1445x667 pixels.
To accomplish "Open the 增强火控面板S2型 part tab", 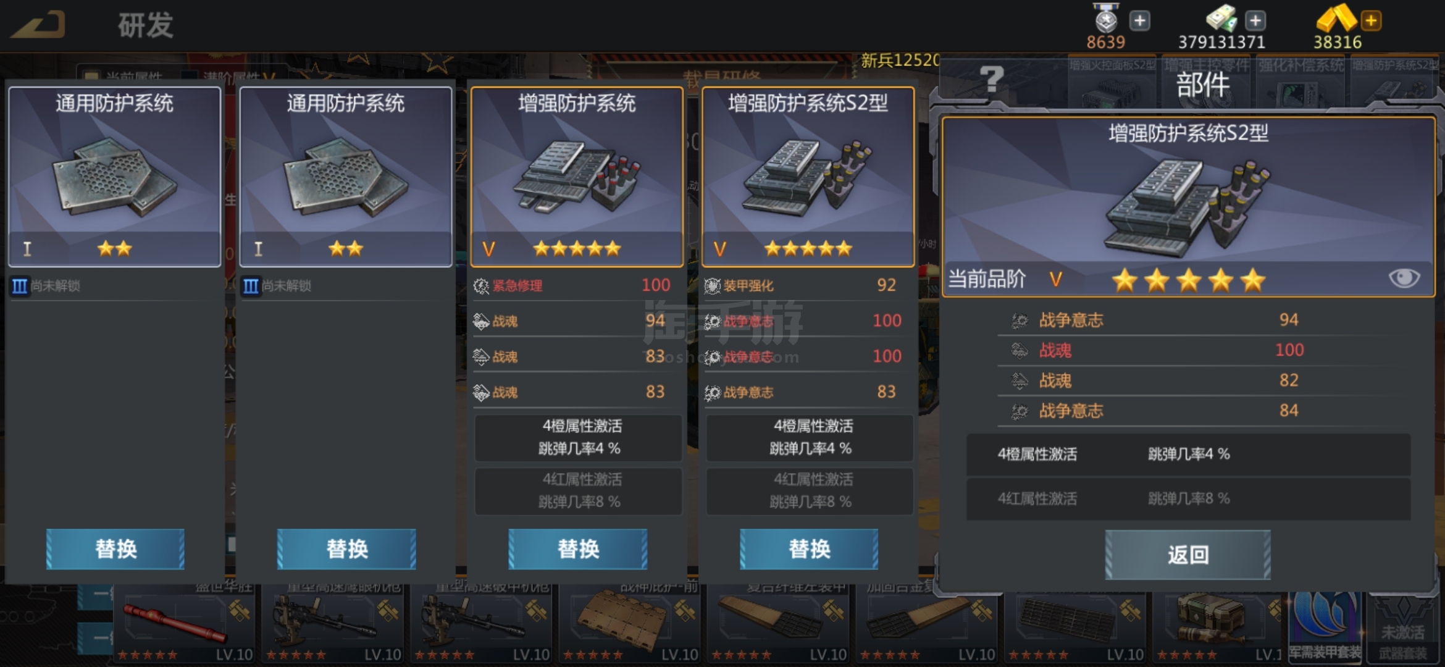I will 1113,85.
